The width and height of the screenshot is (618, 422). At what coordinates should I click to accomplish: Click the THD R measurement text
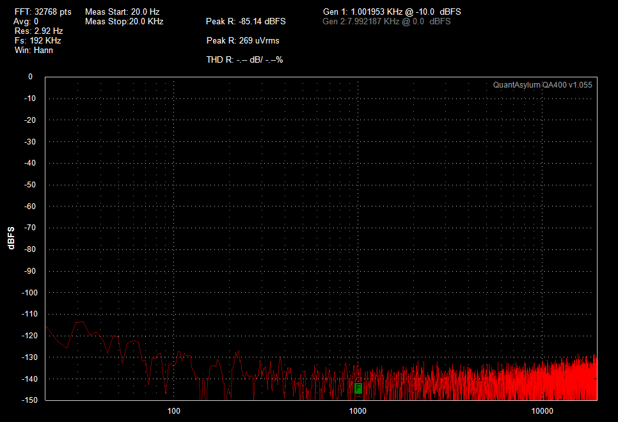pos(244,60)
